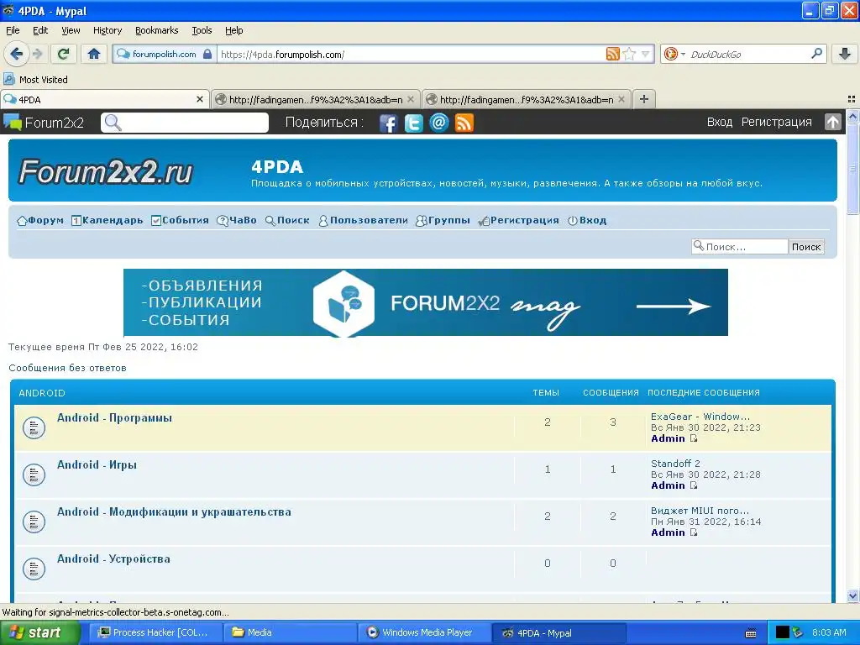Go back with the browser back arrow
This screenshot has height=645, width=860.
[x=16, y=54]
